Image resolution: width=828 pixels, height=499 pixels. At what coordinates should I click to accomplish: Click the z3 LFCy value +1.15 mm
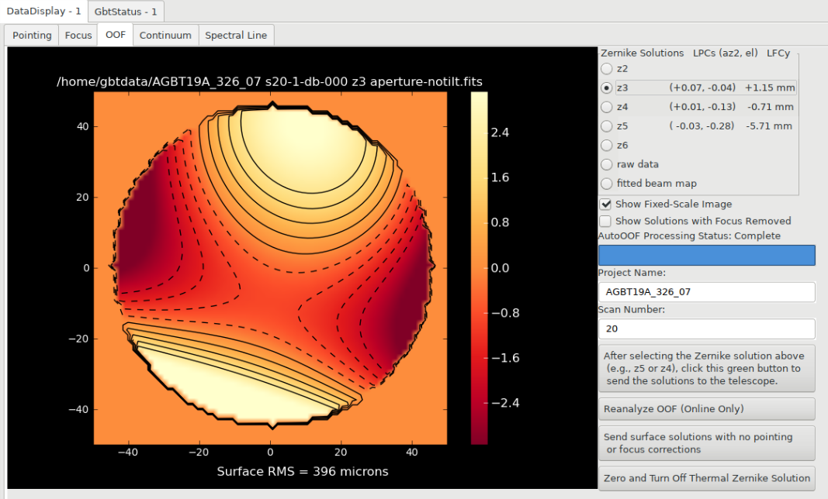click(x=769, y=88)
